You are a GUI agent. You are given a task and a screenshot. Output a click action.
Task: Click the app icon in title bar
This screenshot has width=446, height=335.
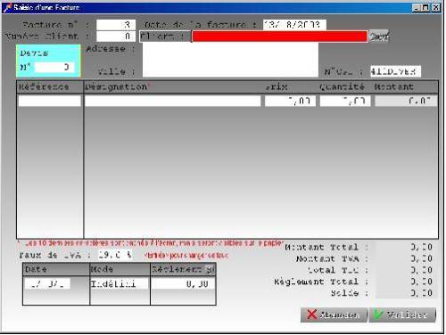coord(7,7)
